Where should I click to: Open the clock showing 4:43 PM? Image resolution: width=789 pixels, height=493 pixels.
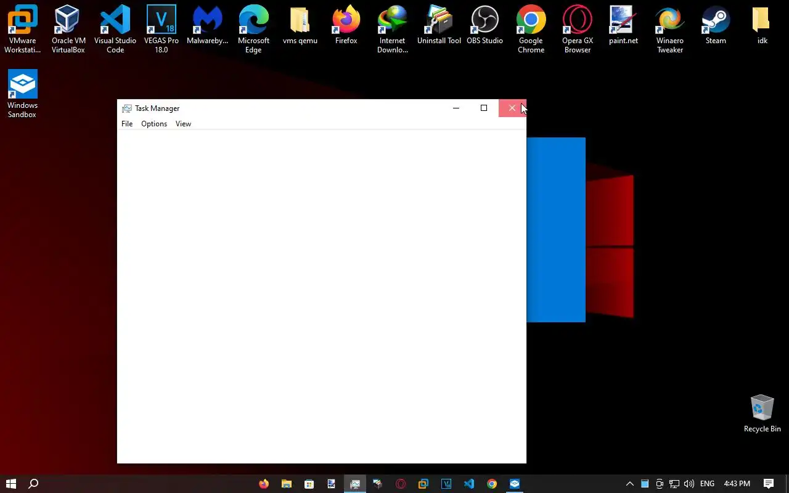pos(737,484)
